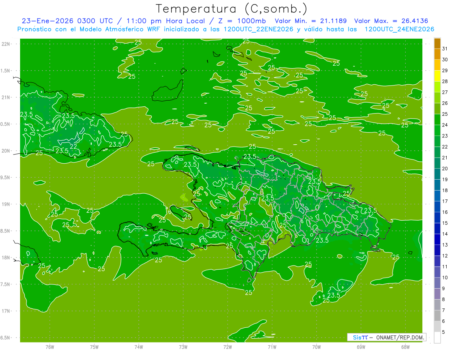455x352 pixels.
Task: Click the '76W' longitude axis label
Action: point(50,347)
